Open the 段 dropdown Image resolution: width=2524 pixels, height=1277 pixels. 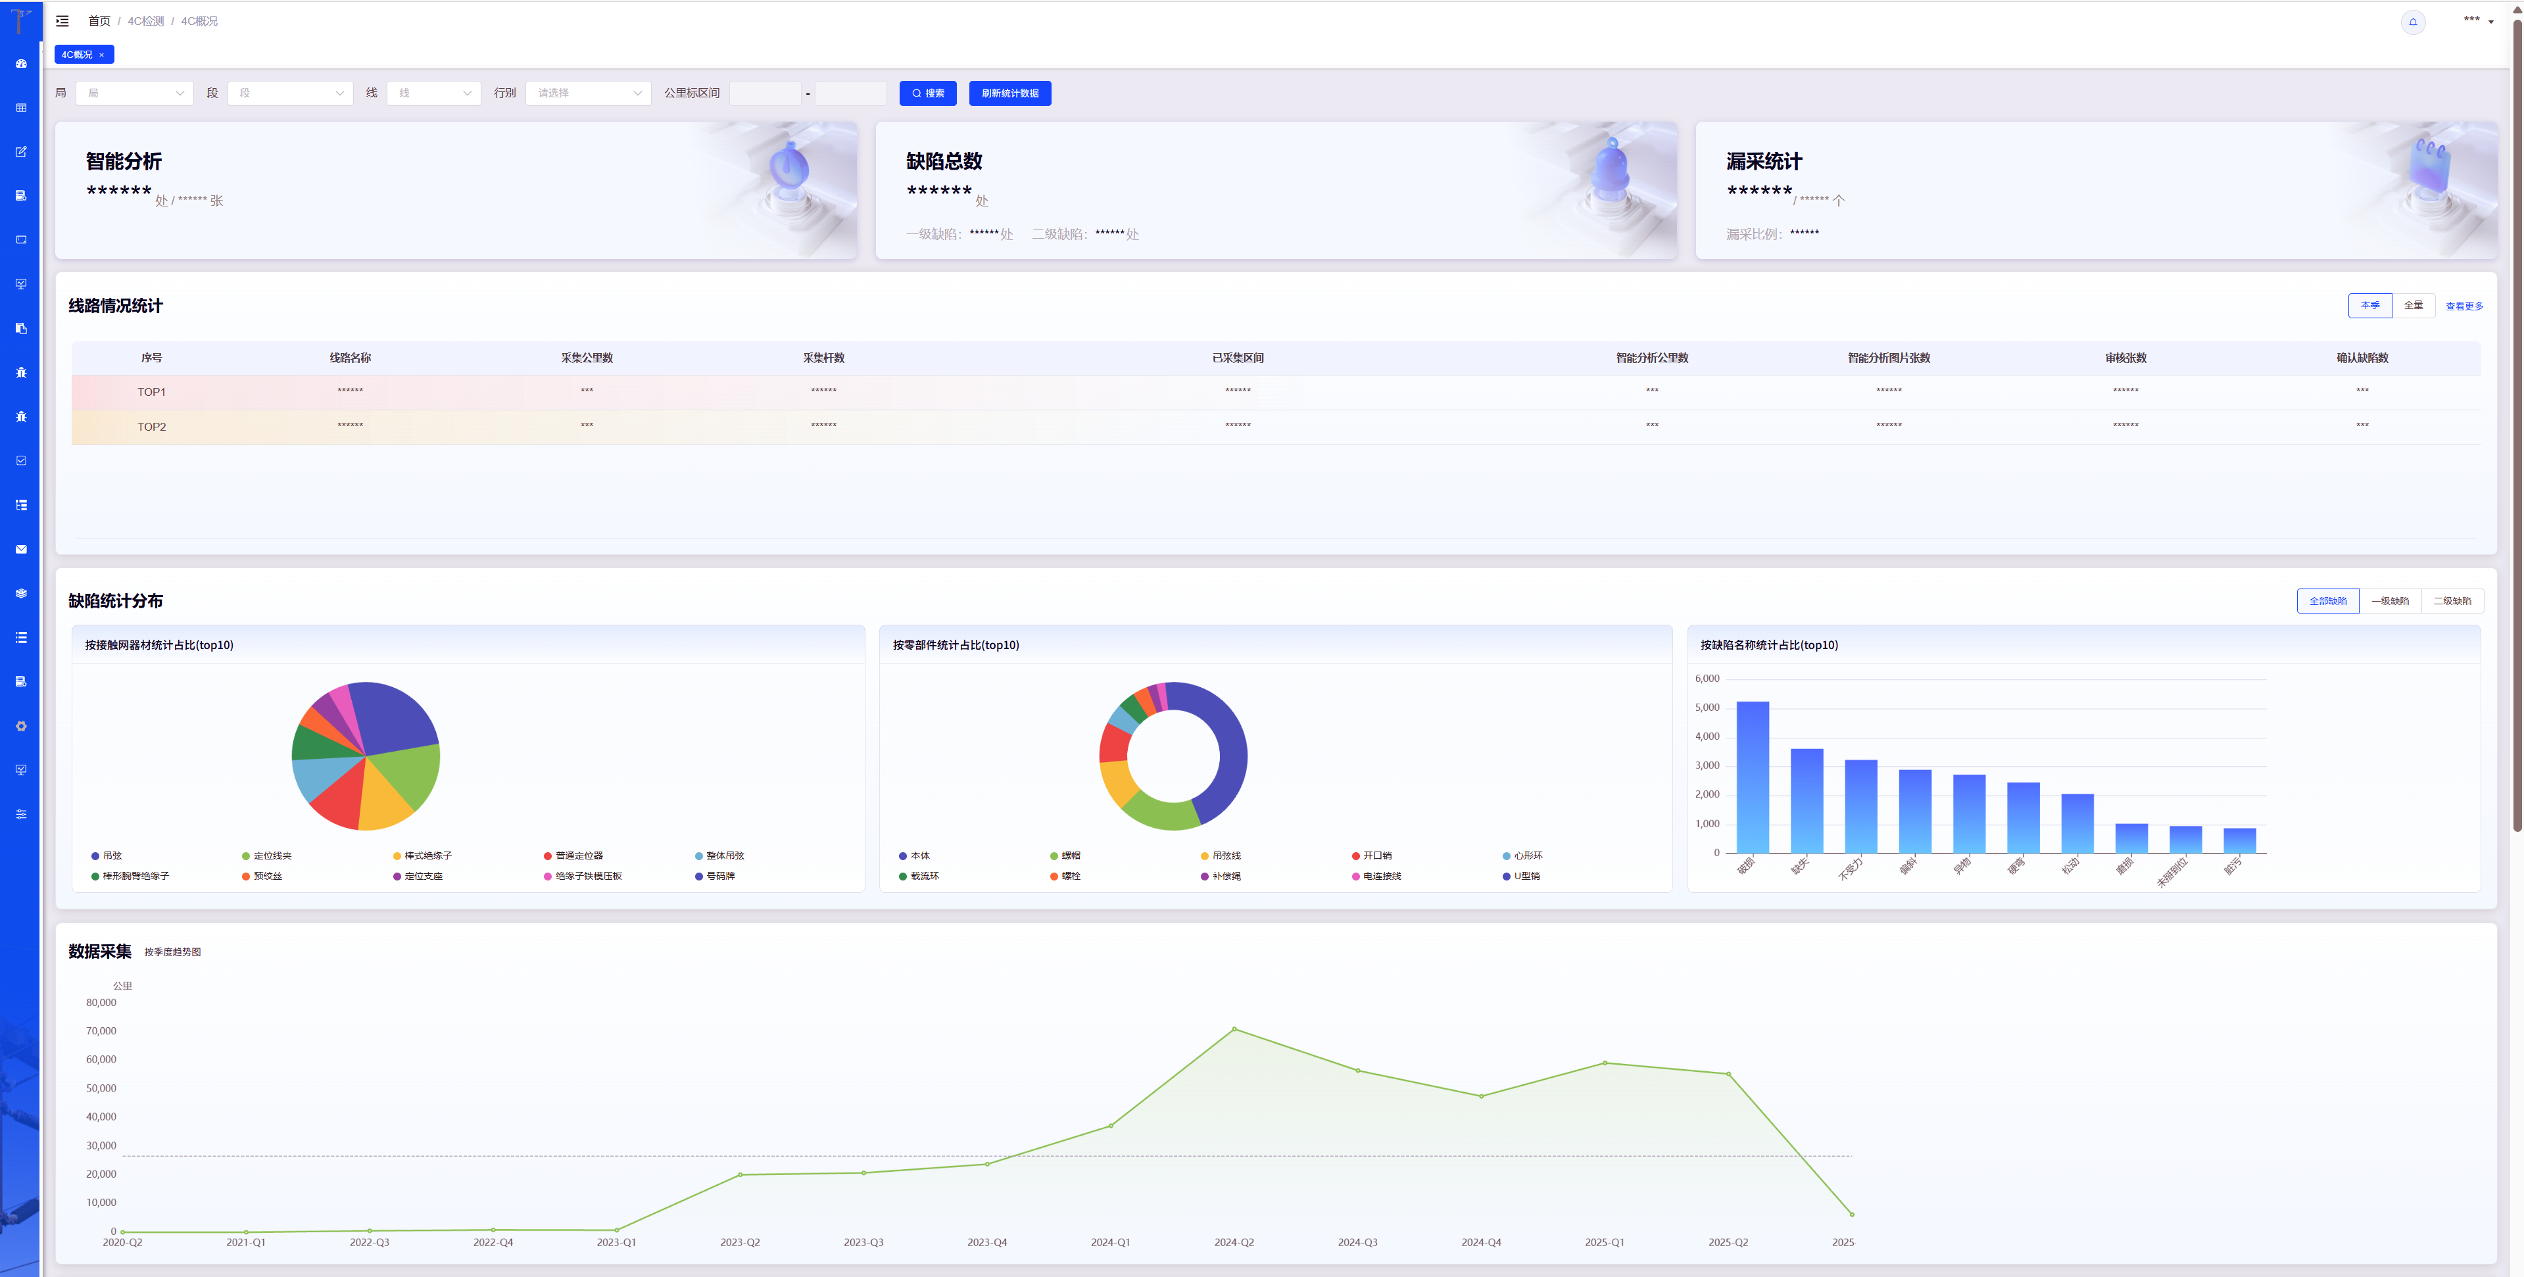[x=290, y=93]
